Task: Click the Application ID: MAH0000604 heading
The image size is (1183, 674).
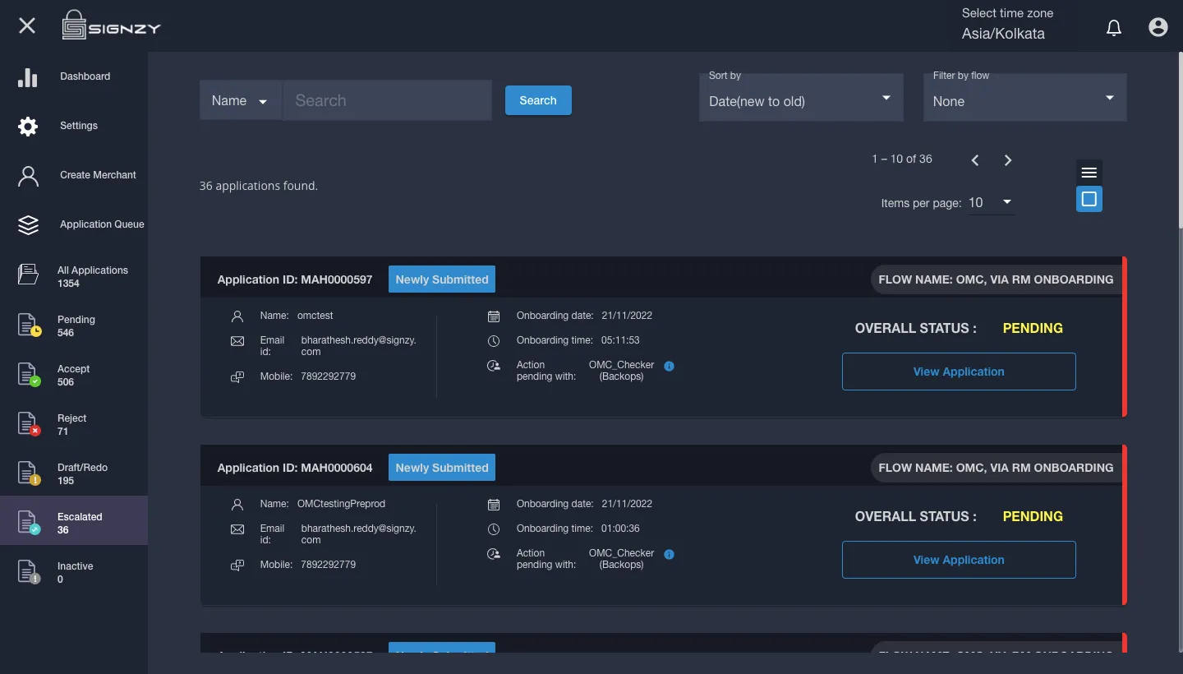Action: 295,468
